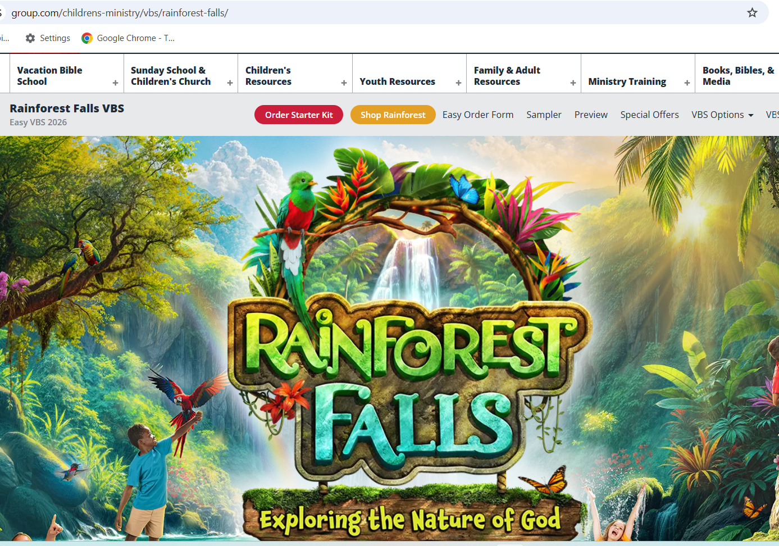Open the Preview link
This screenshot has height=546, width=779.
[591, 115]
